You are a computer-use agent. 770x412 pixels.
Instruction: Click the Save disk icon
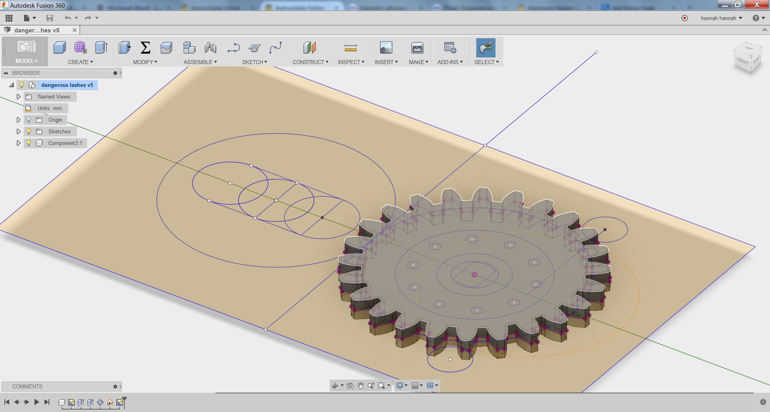click(50, 18)
